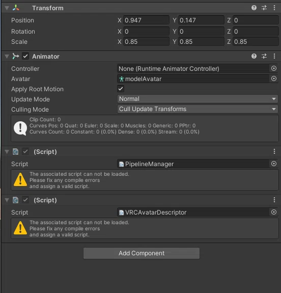Toggle Apply Root Motion checkbox
Viewport: 281px width, 293px height.
click(121, 89)
